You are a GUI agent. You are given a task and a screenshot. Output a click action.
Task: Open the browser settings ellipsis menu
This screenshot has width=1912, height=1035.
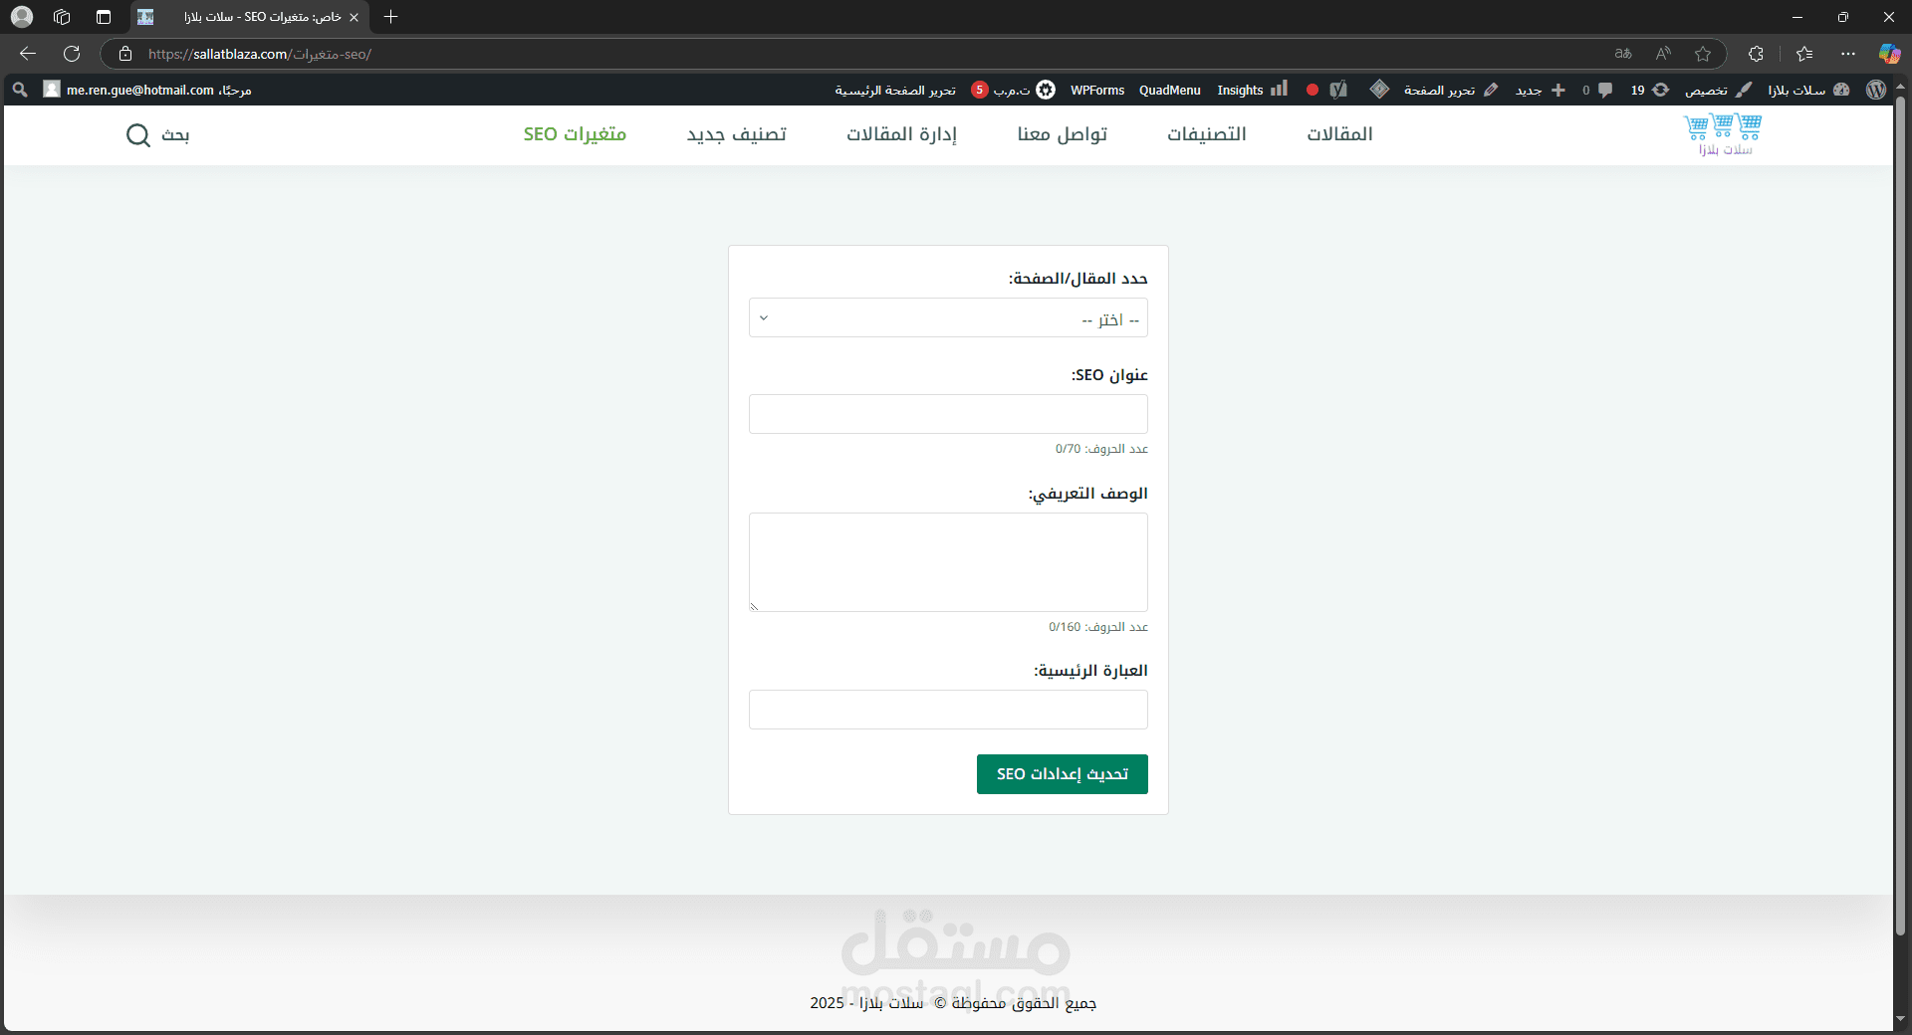(1848, 54)
